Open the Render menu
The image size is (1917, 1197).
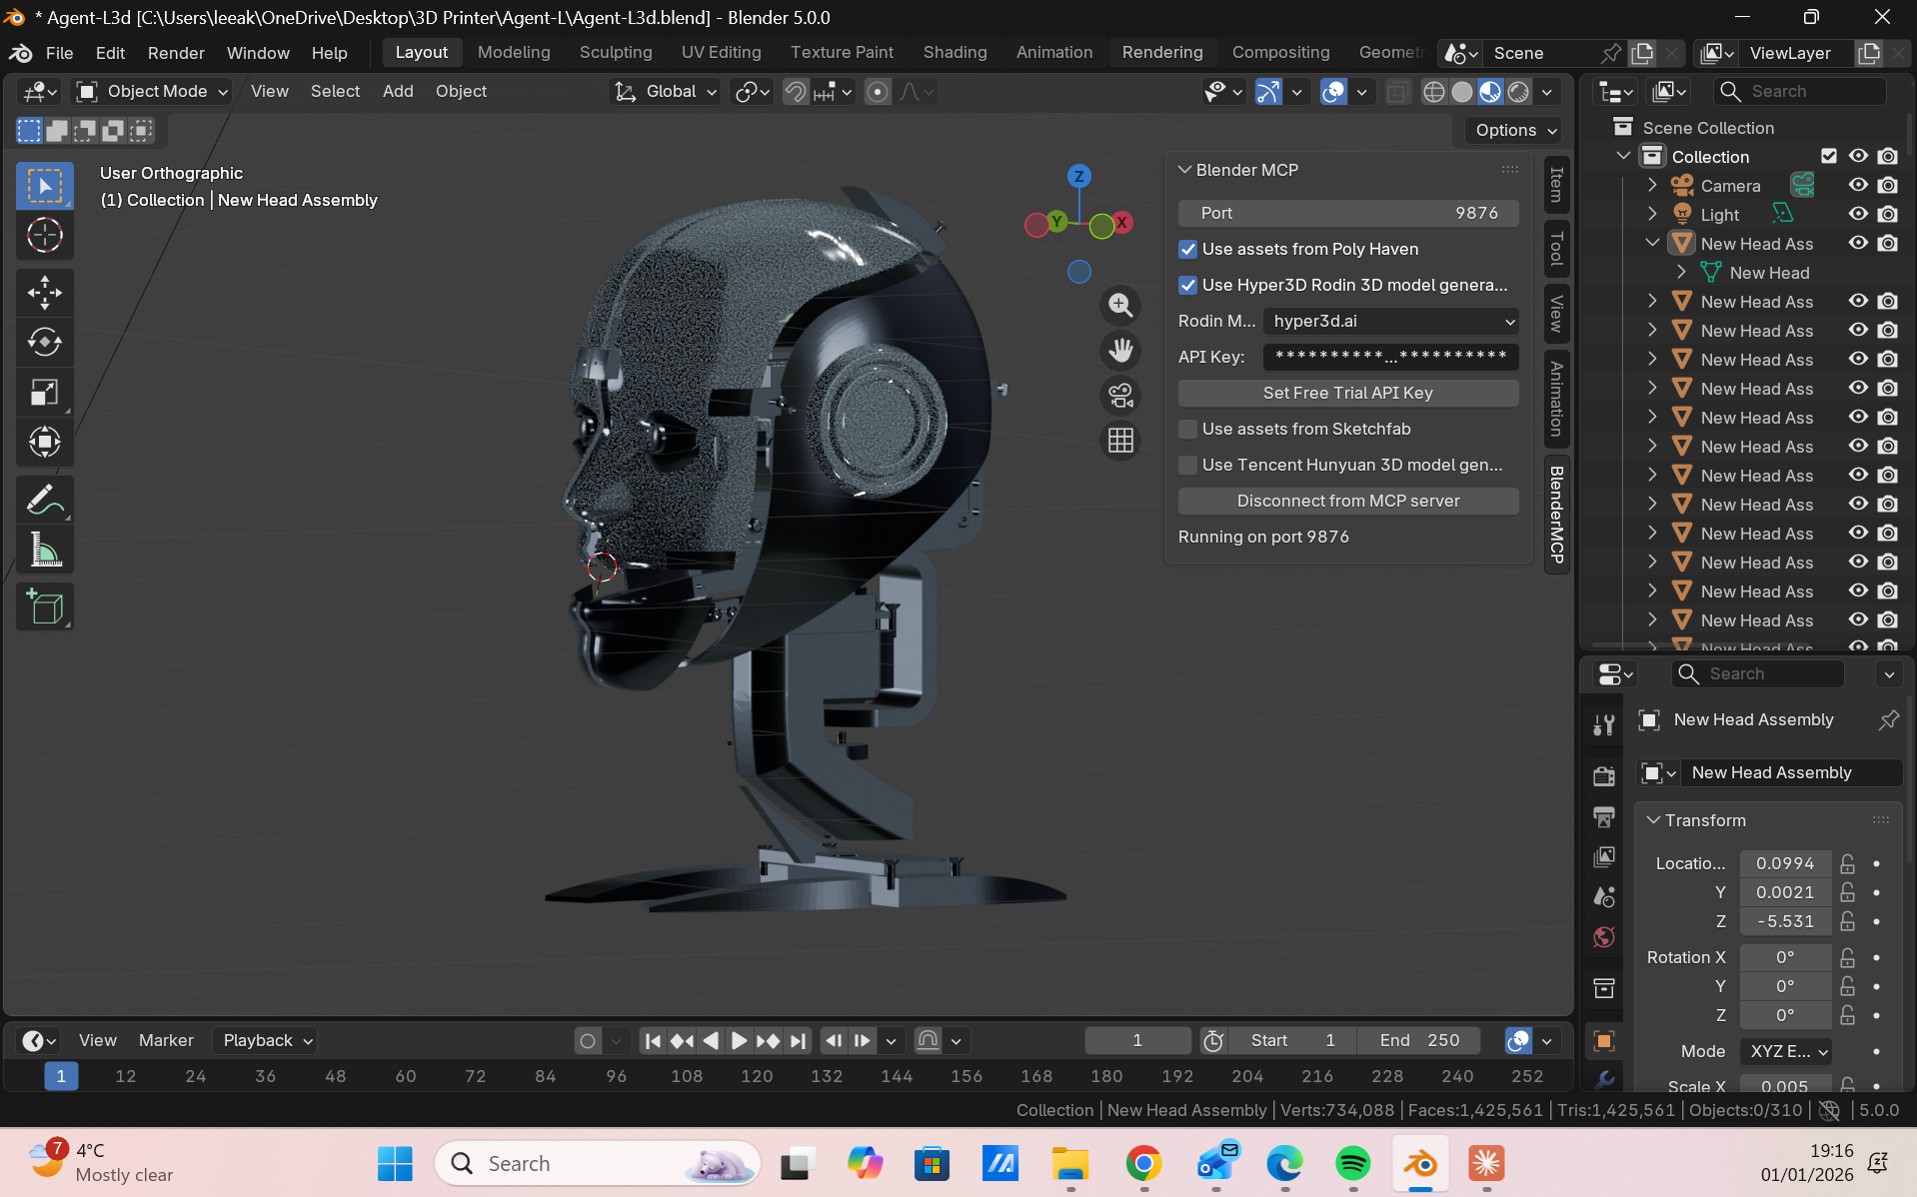tap(176, 53)
